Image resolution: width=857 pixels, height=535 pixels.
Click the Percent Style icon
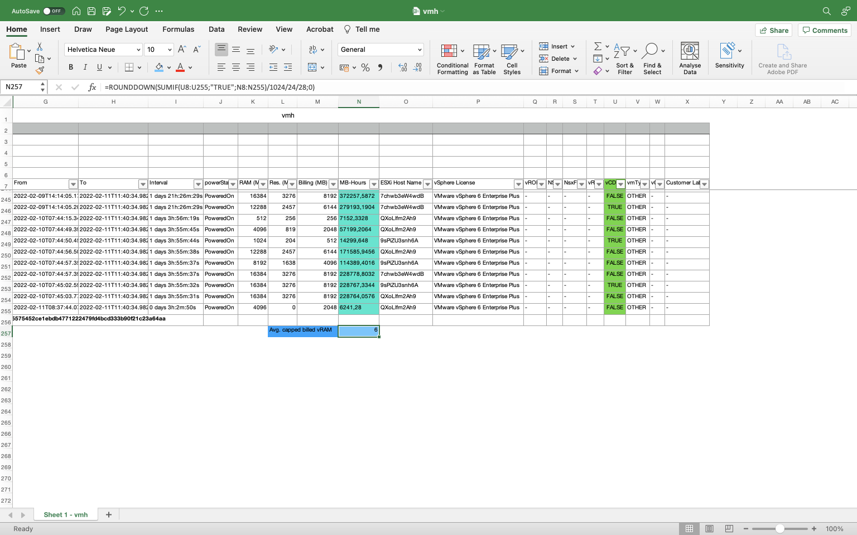coord(365,67)
